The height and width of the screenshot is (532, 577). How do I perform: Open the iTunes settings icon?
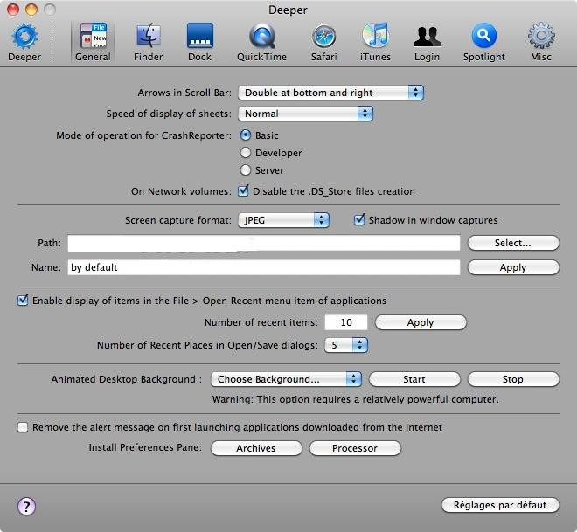[x=375, y=42]
